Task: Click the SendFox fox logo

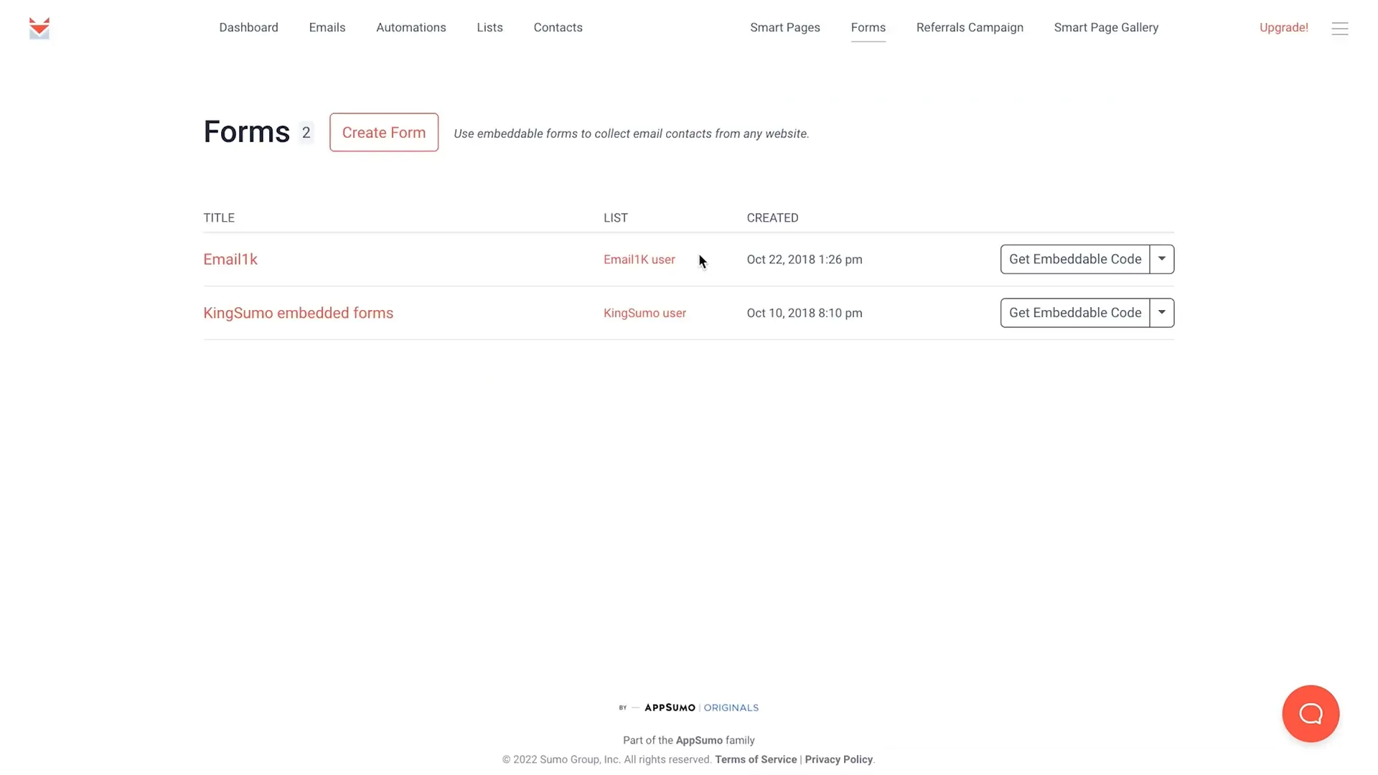Action: click(39, 28)
